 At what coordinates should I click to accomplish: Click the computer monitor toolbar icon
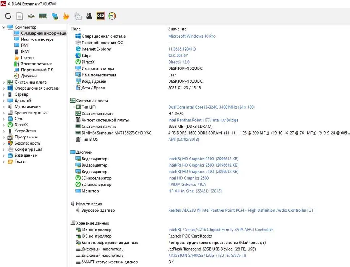pos(55,16)
